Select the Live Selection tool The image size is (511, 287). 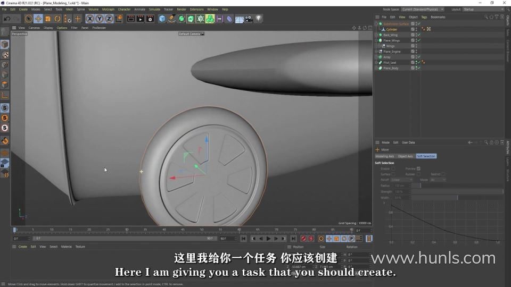29,19
